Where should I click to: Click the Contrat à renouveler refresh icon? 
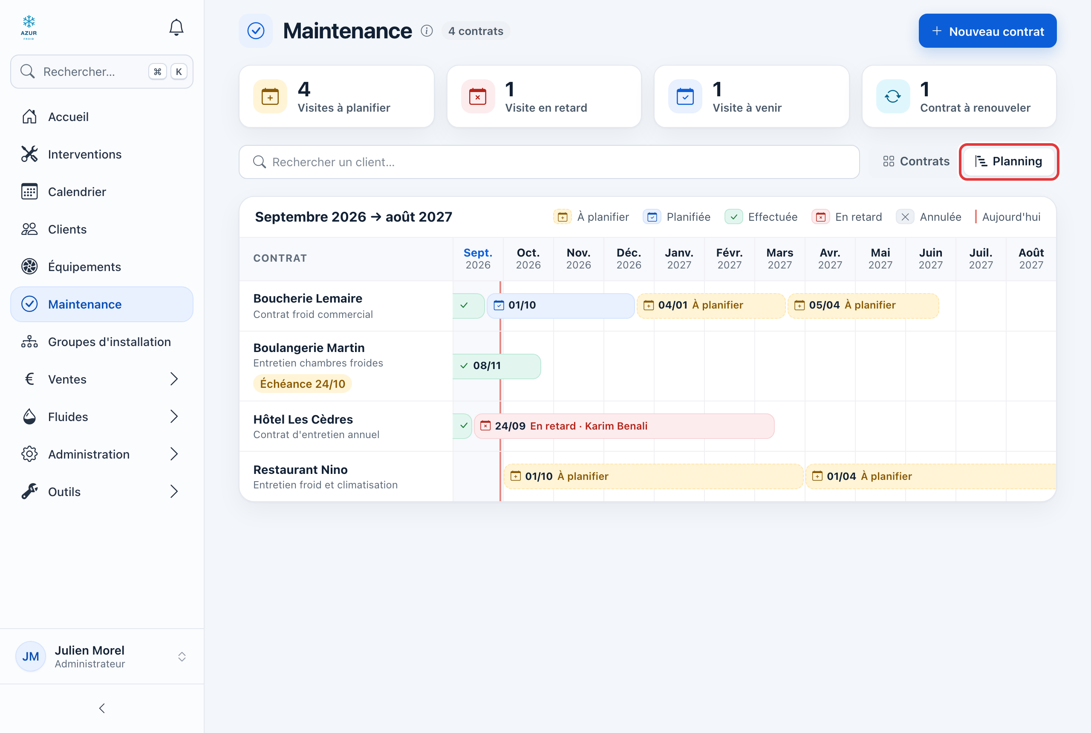893,96
